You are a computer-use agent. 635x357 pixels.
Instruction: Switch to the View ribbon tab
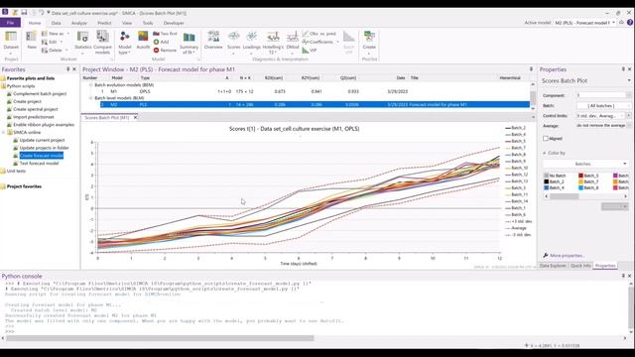(127, 23)
